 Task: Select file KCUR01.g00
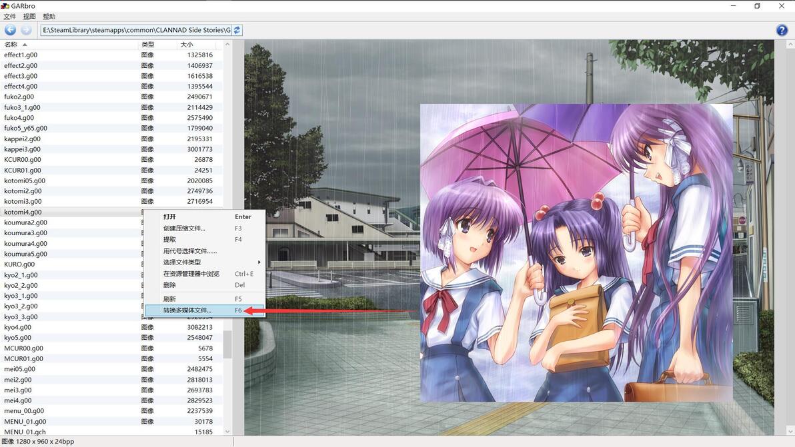[23, 170]
